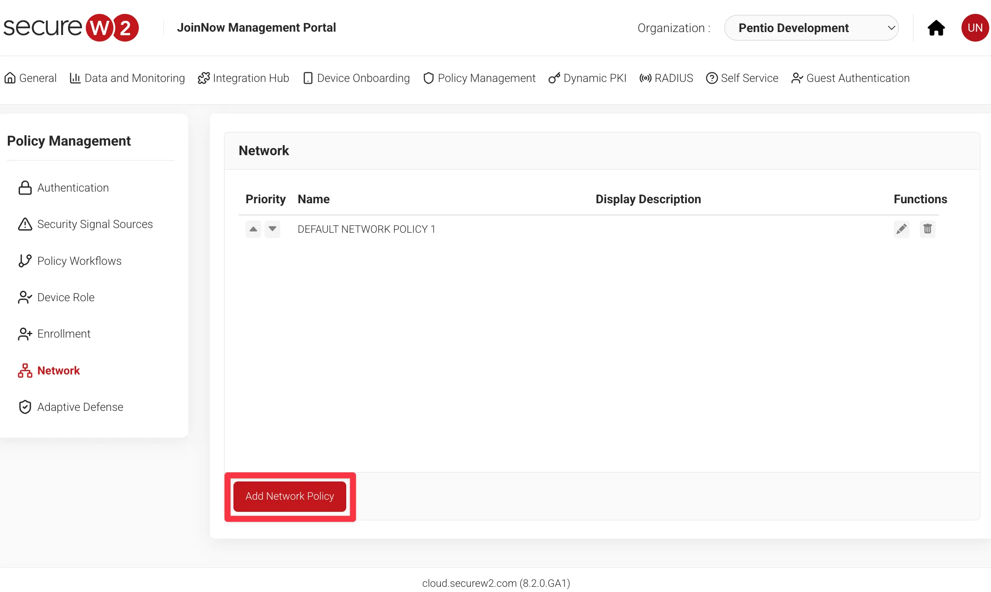
Task: Select Authentication in the sidebar
Action: click(73, 188)
